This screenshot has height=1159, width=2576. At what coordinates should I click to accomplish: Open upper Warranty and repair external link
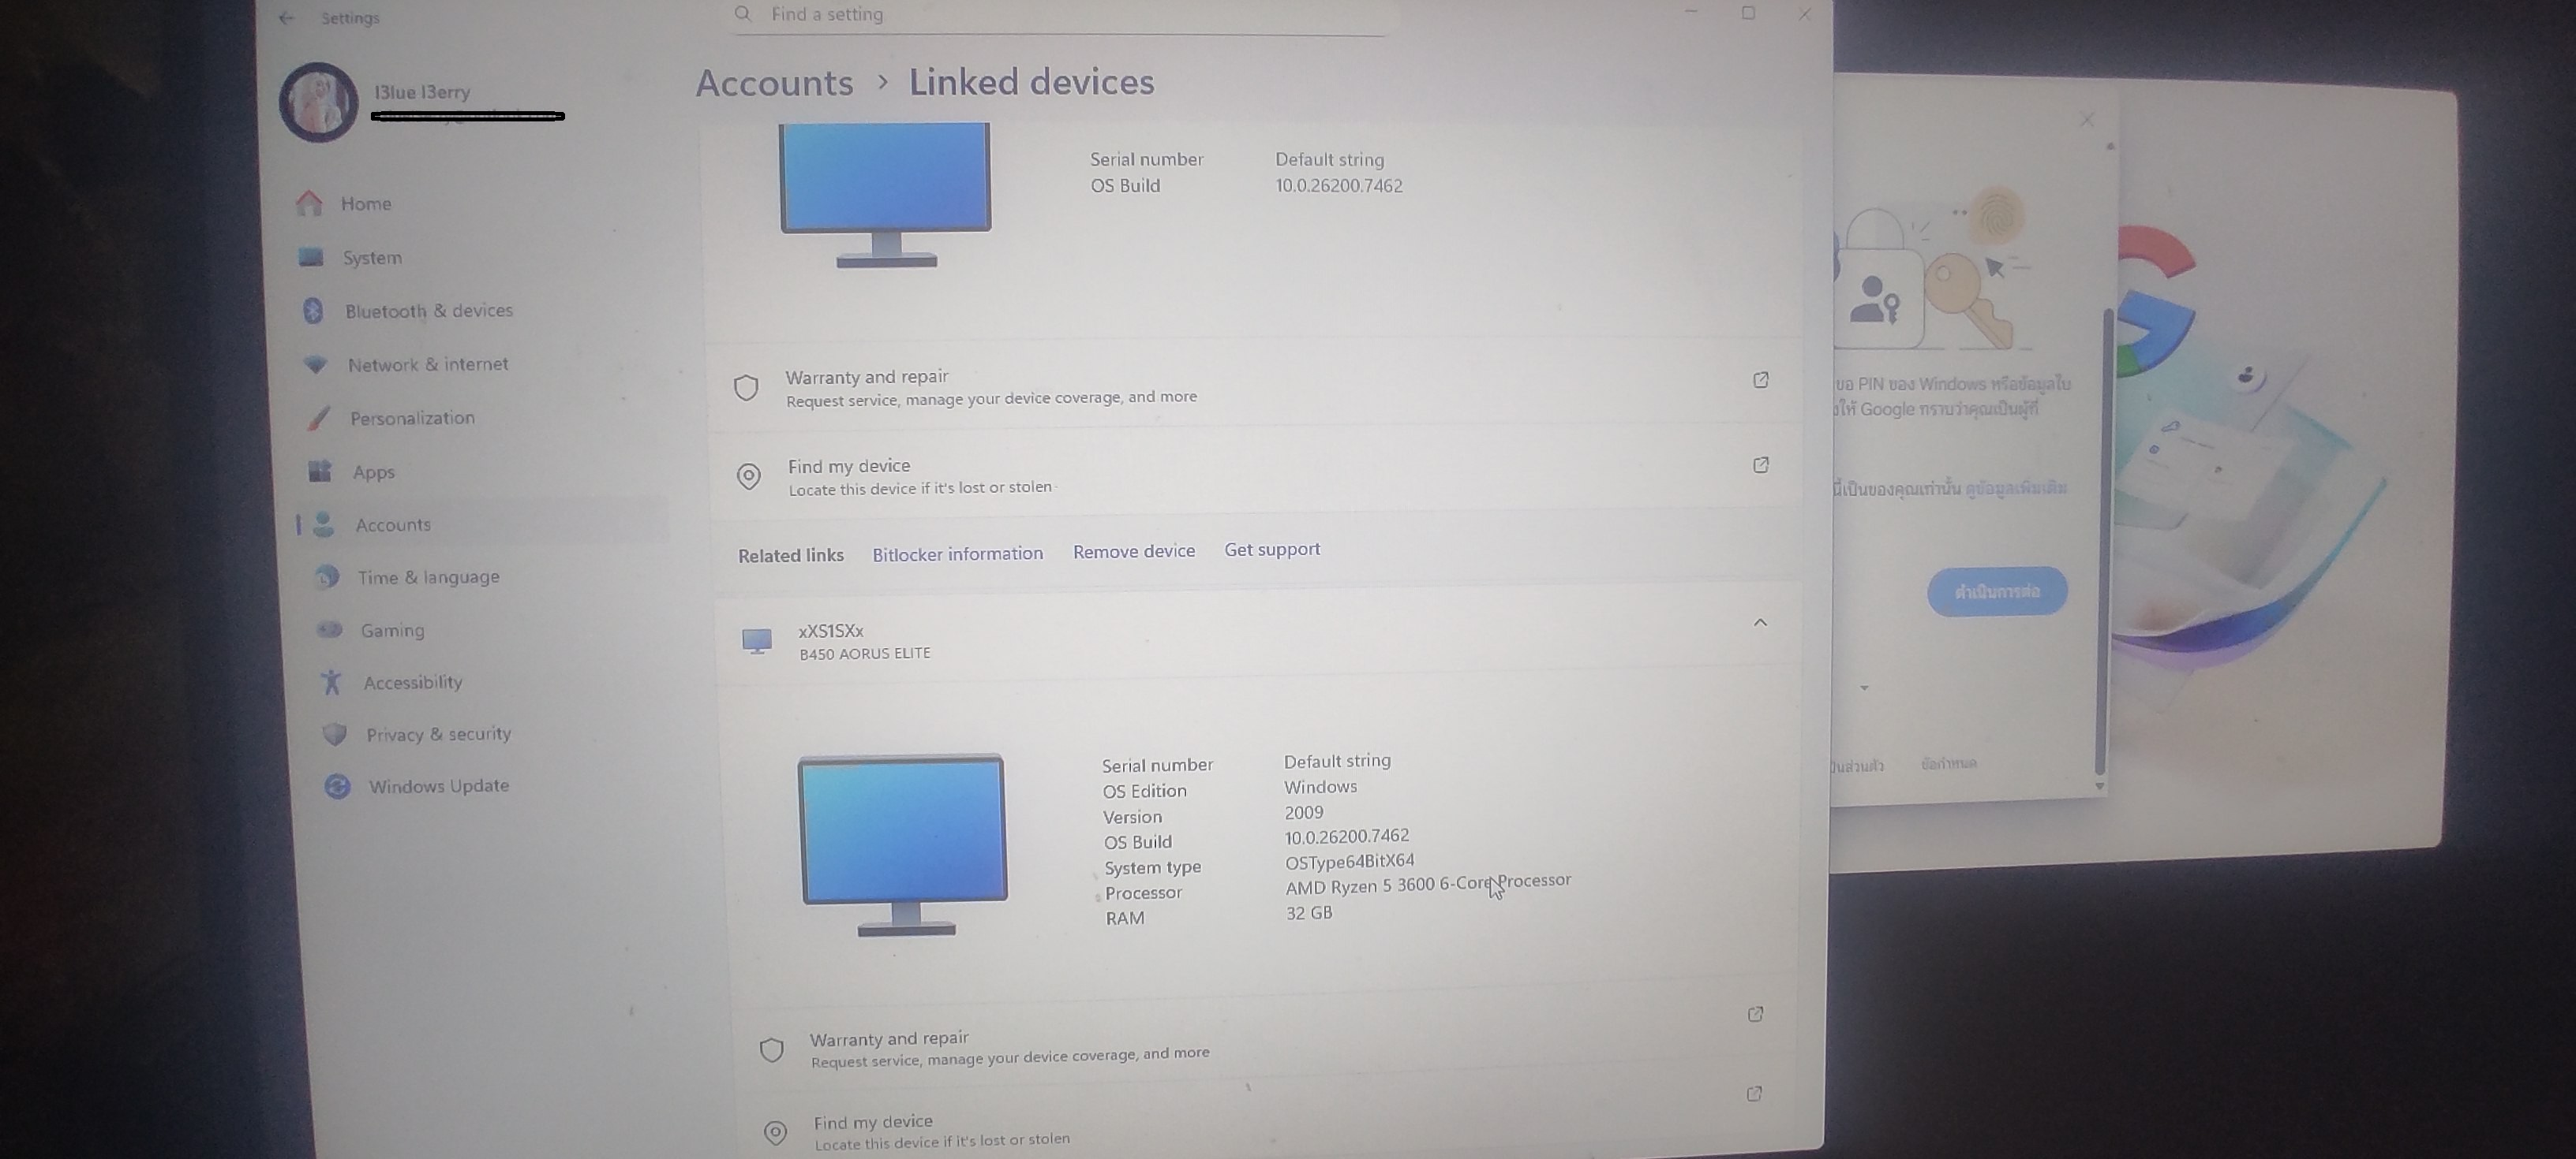(x=1761, y=380)
